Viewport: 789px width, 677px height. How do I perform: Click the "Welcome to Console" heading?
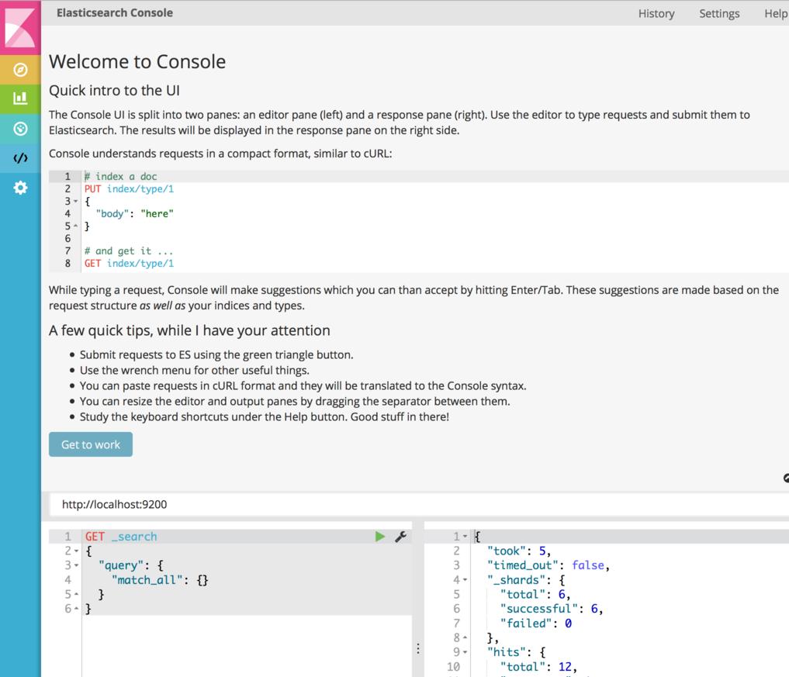point(137,62)
